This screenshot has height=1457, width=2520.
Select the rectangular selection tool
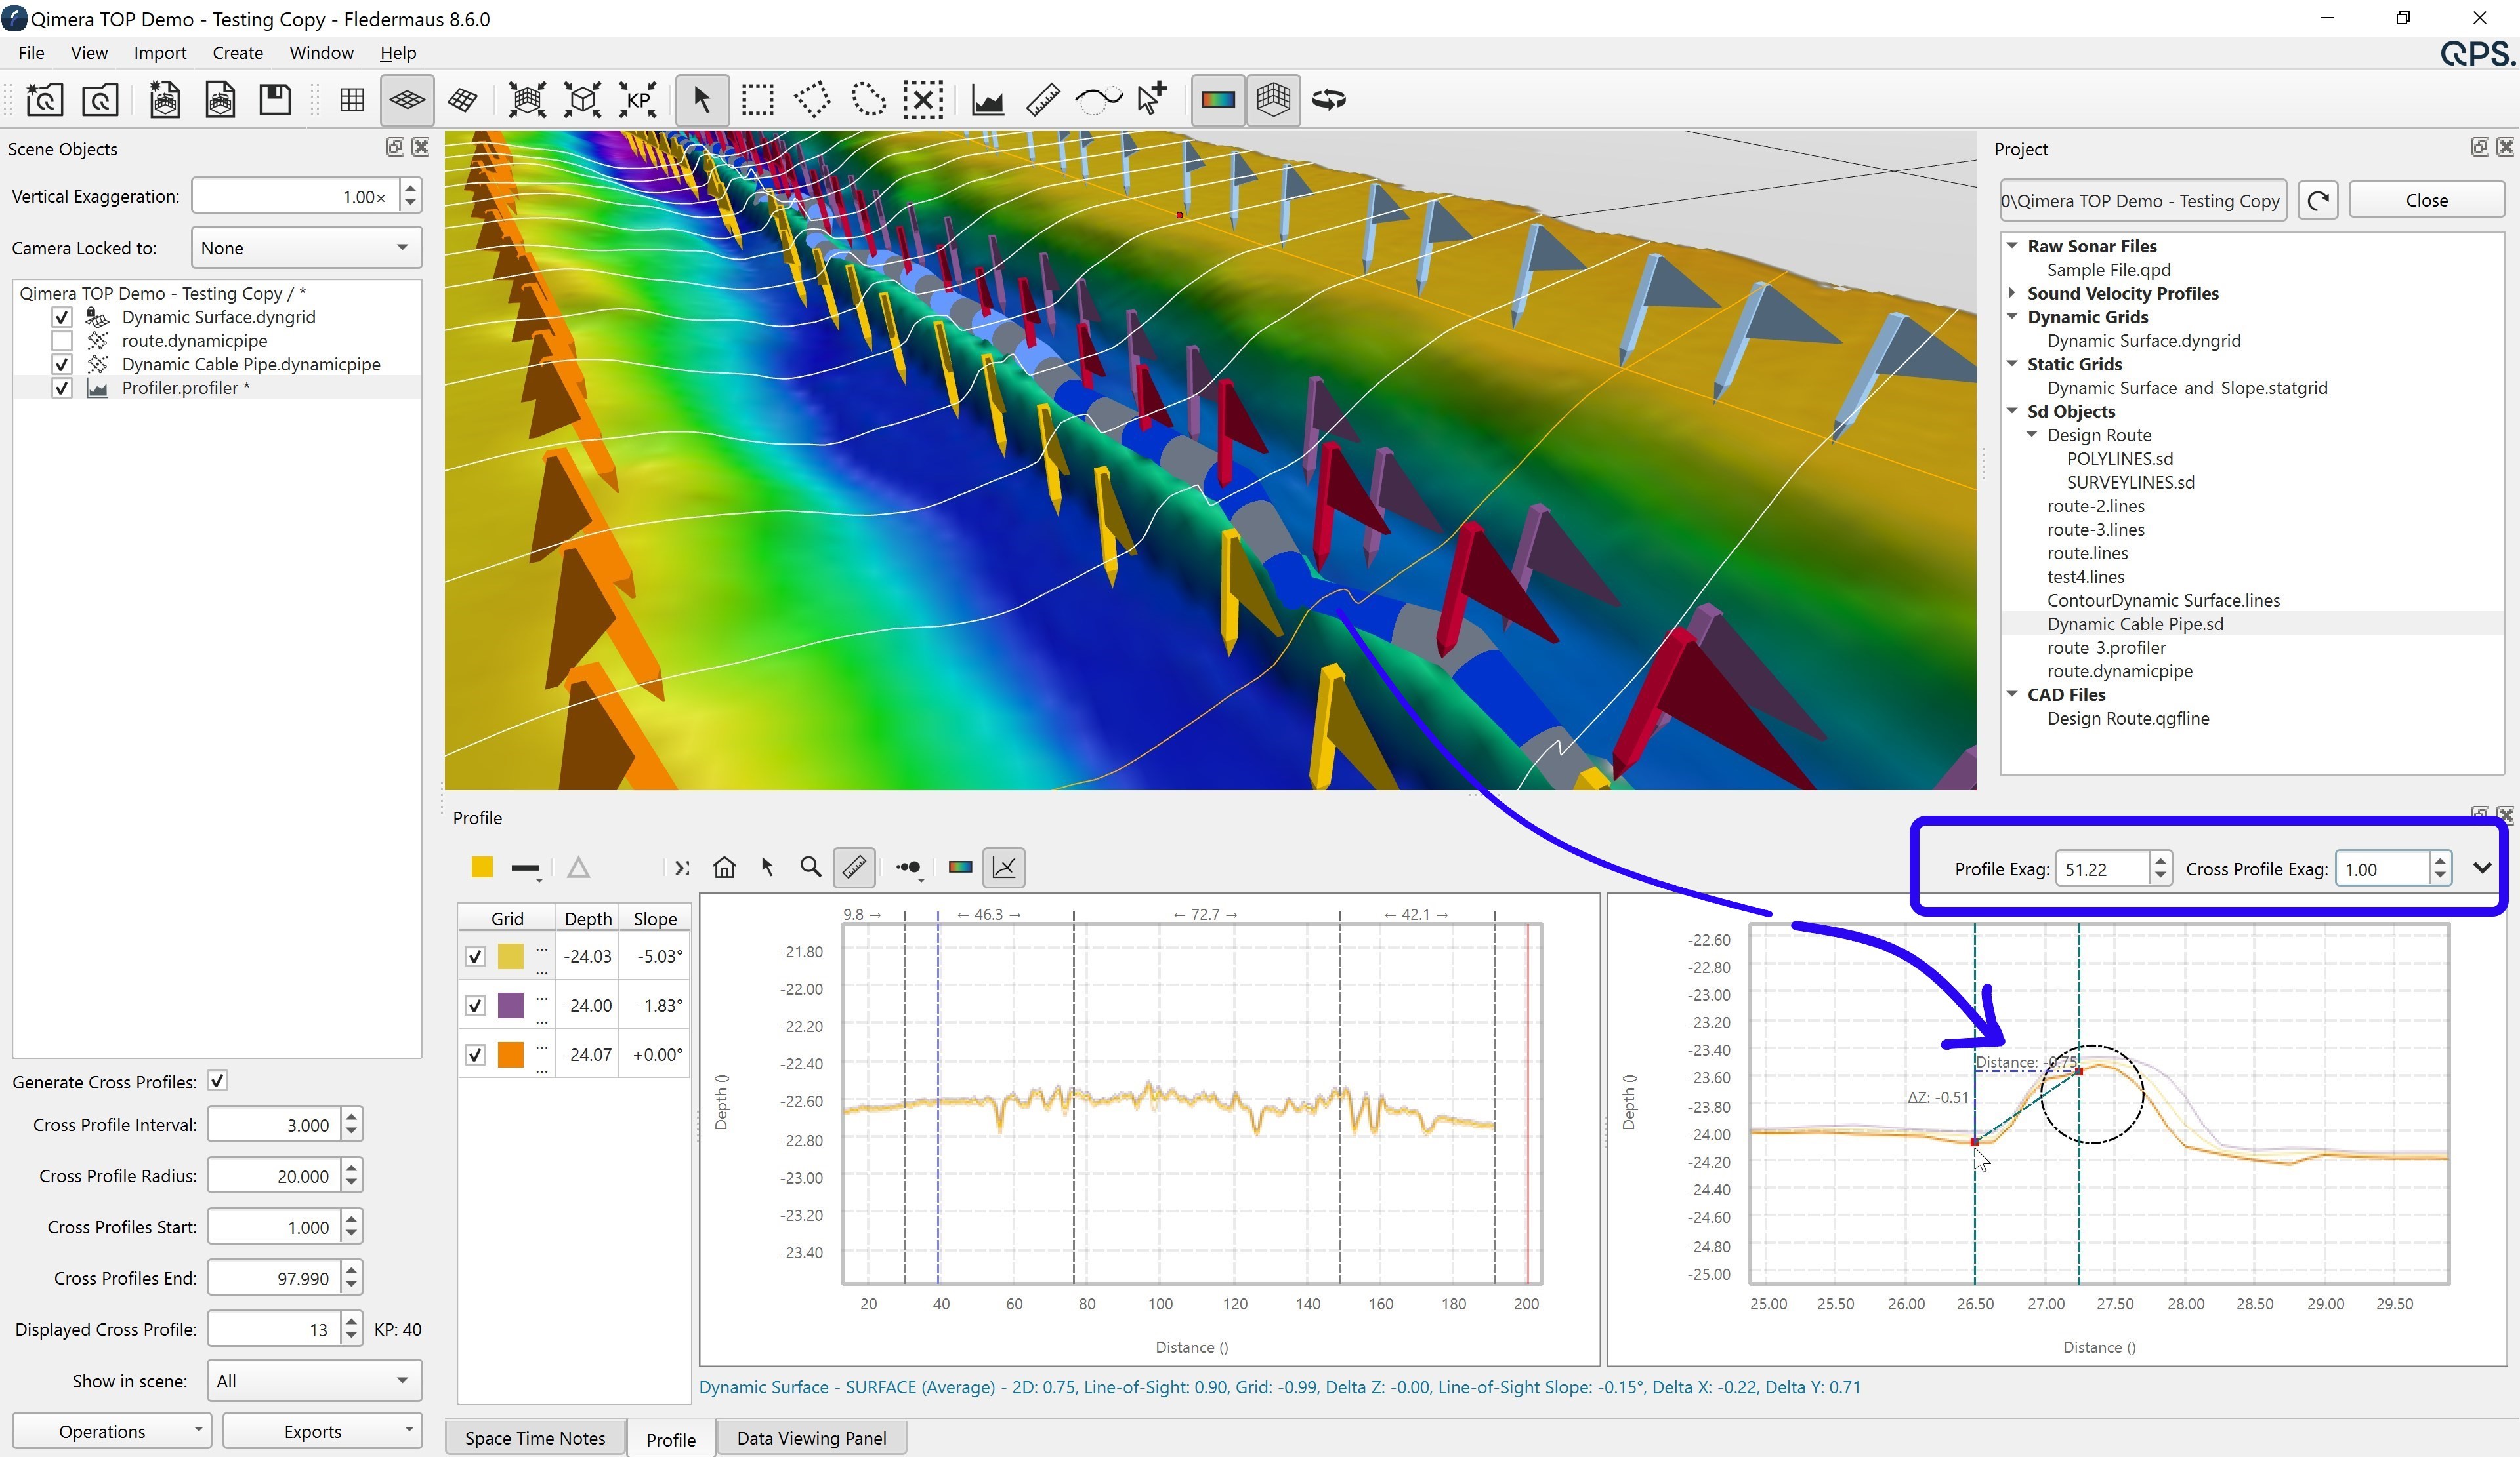[x=757, y=100]
